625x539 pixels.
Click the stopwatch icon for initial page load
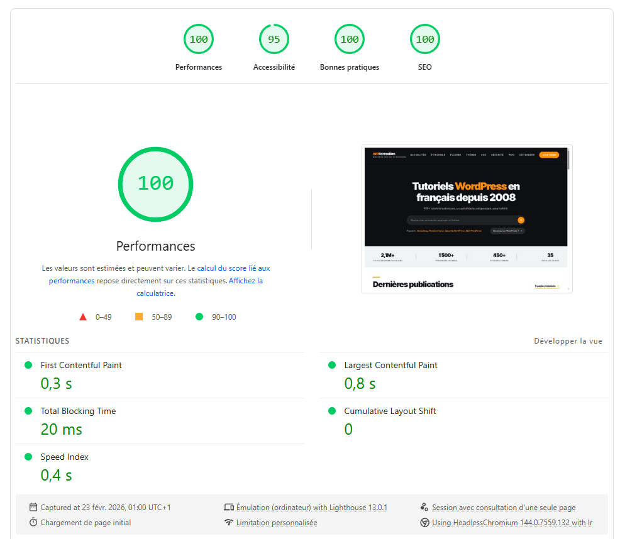(x=33, y=522)
